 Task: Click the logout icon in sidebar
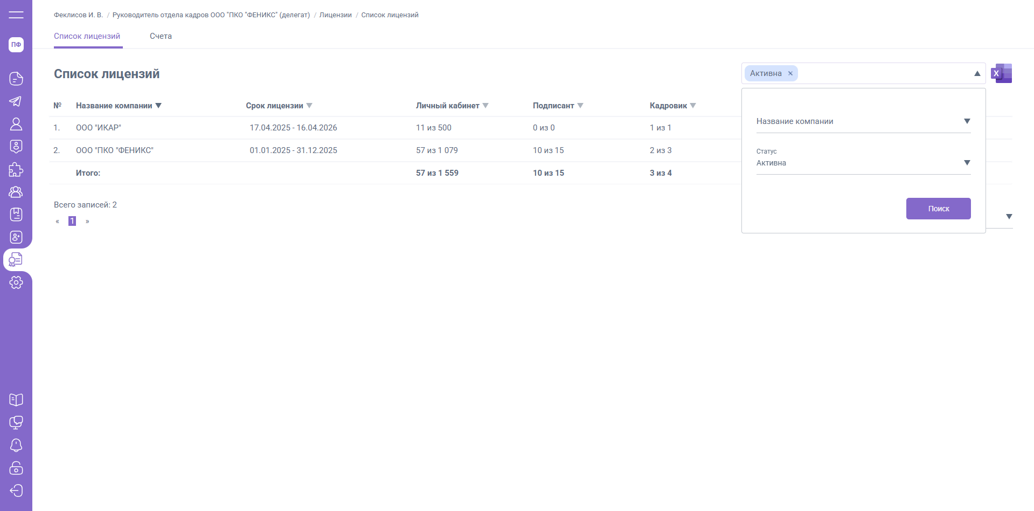click(x=16, y=491)
